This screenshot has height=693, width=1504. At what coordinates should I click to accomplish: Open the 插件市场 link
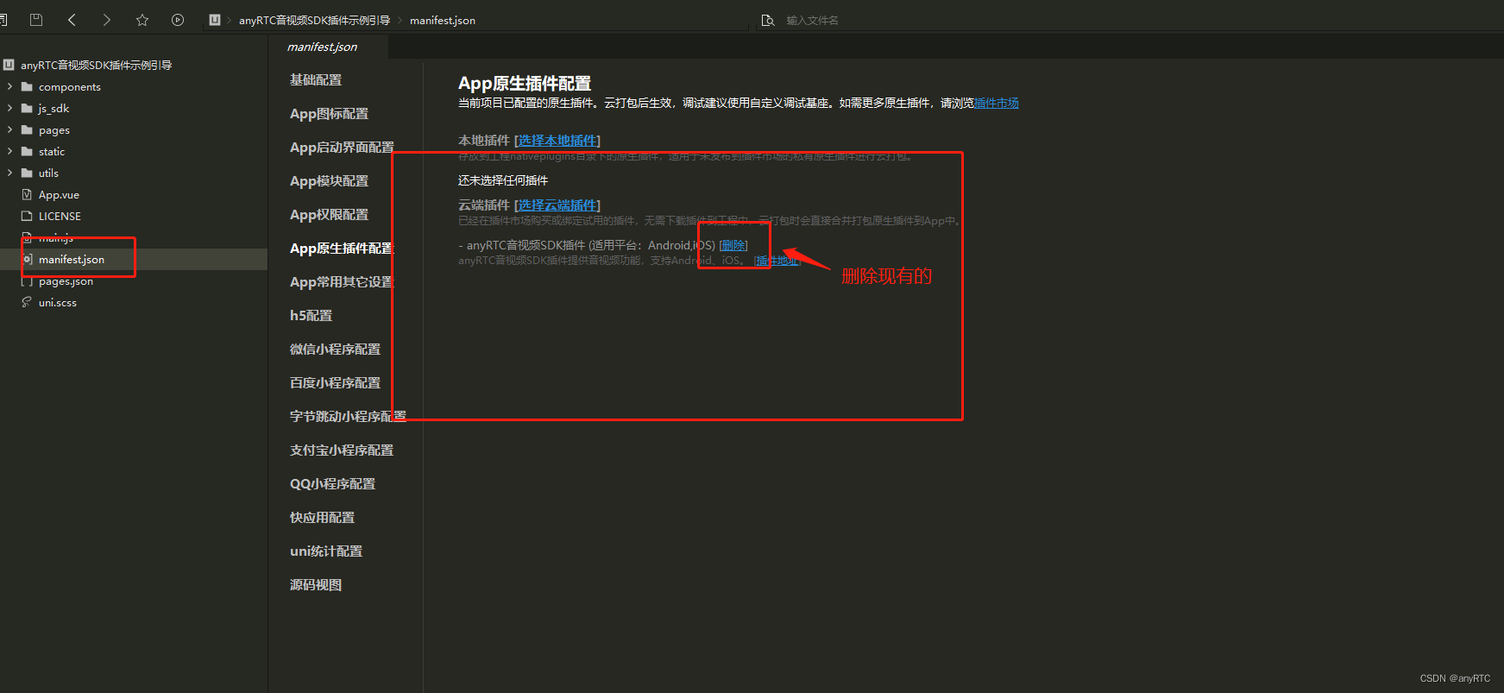tap(997, 103)
